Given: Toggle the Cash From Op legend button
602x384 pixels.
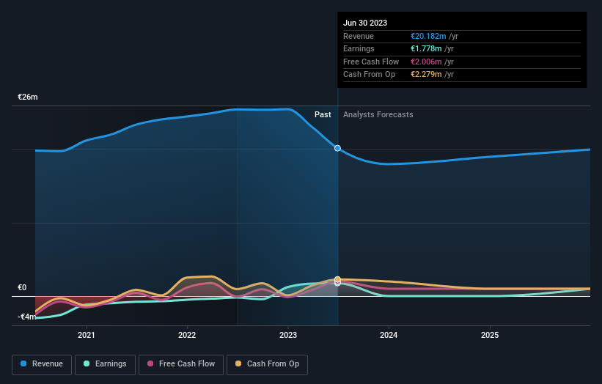Looking at the screenshot, I should coord(267,364).
